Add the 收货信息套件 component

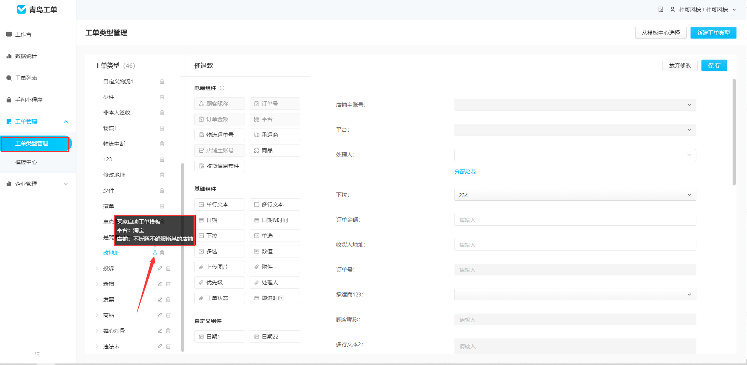click(x=220, y=166)
